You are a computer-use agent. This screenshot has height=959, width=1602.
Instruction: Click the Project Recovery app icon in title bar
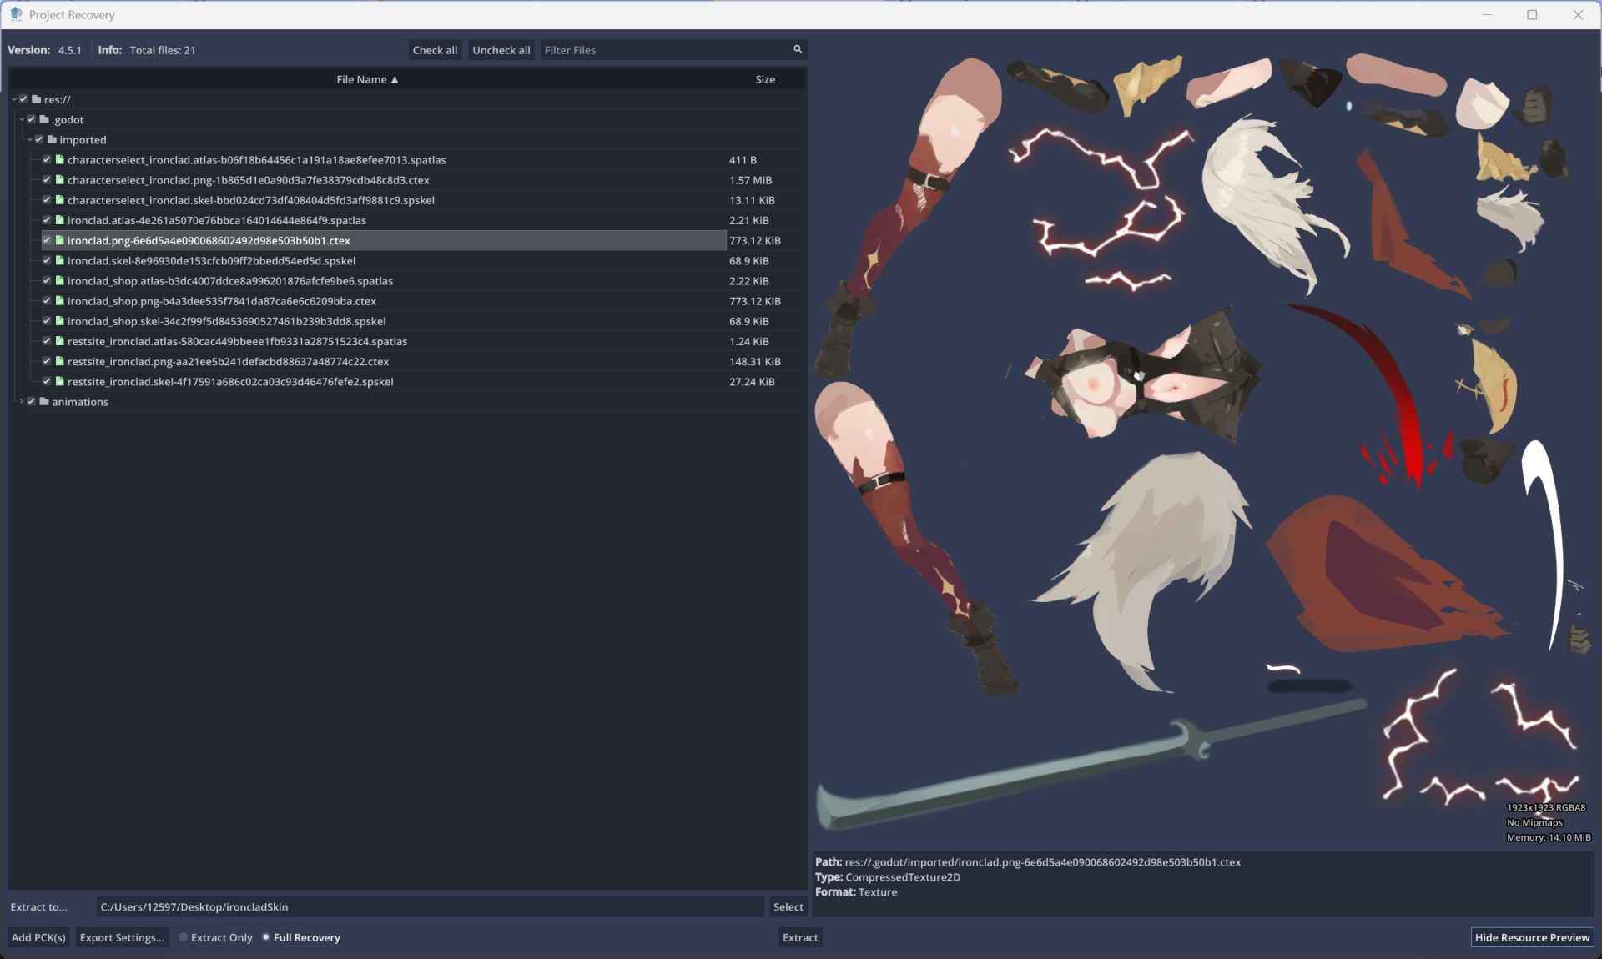[x=16, y=14]
